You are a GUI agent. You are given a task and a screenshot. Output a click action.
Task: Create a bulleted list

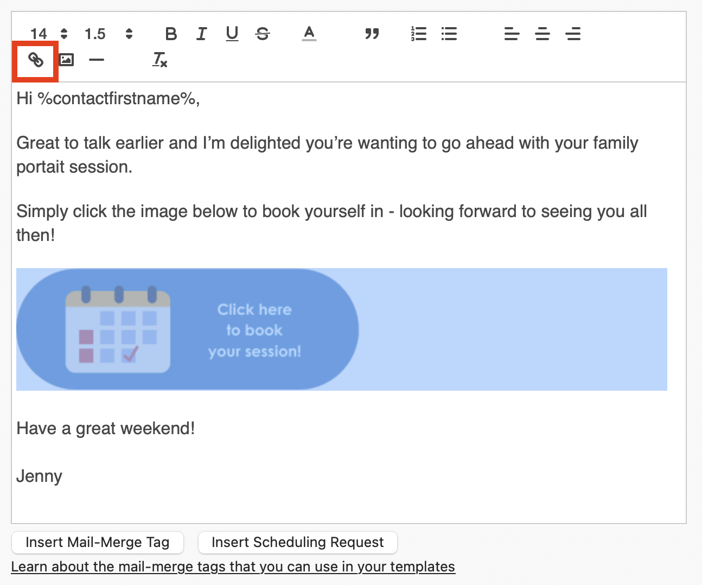click(449, 34)
